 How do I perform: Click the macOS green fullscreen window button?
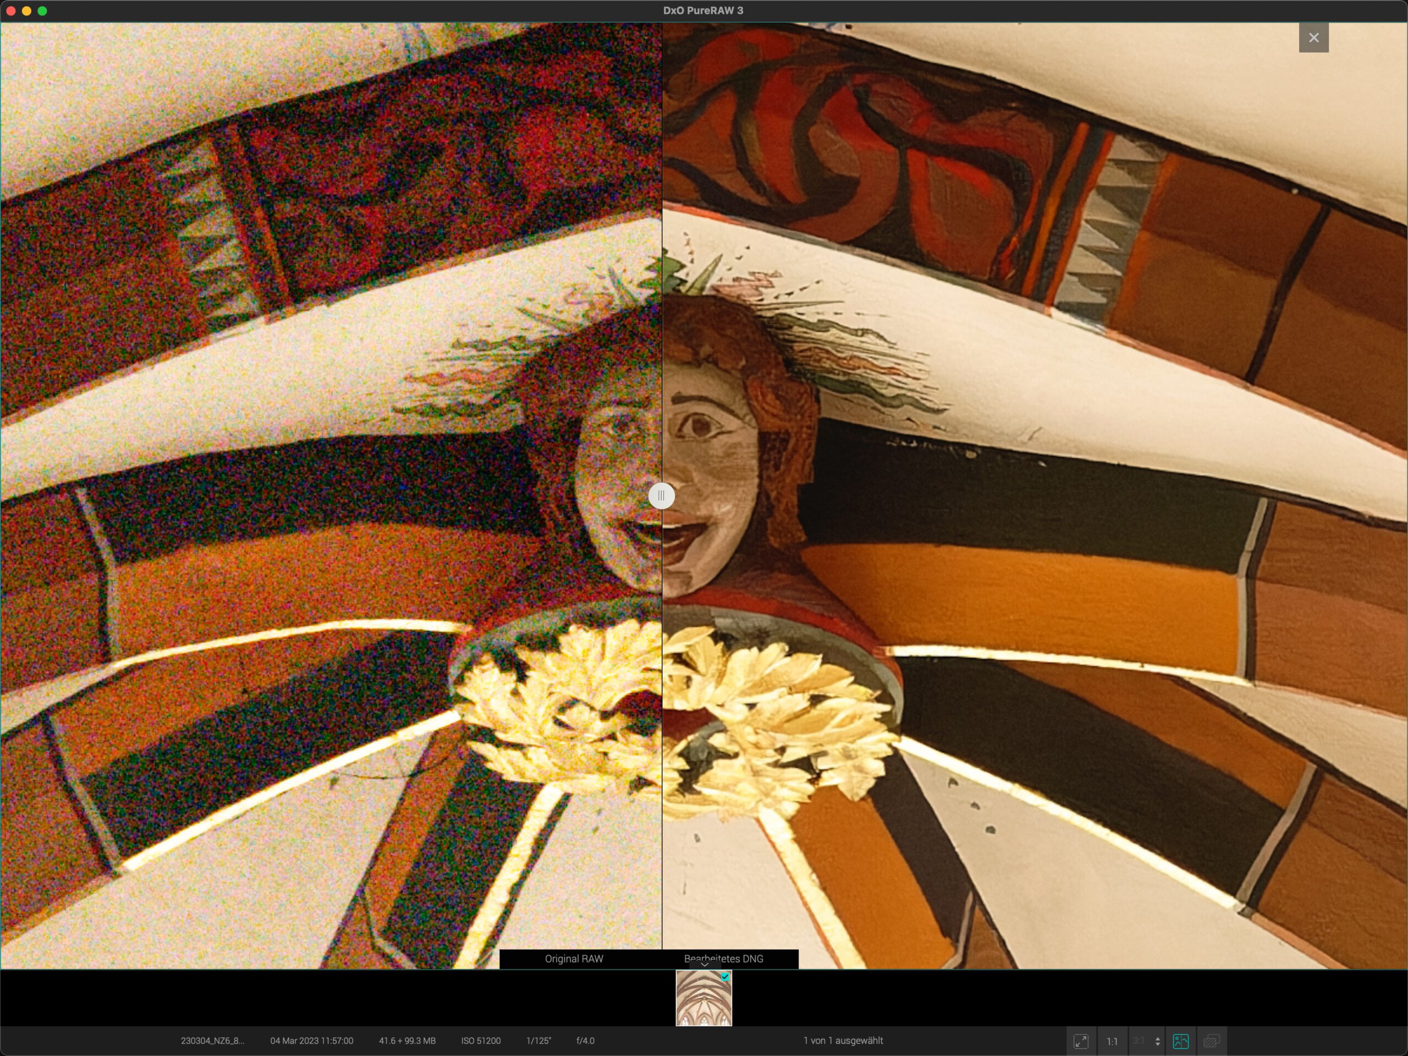click(42, 11)
